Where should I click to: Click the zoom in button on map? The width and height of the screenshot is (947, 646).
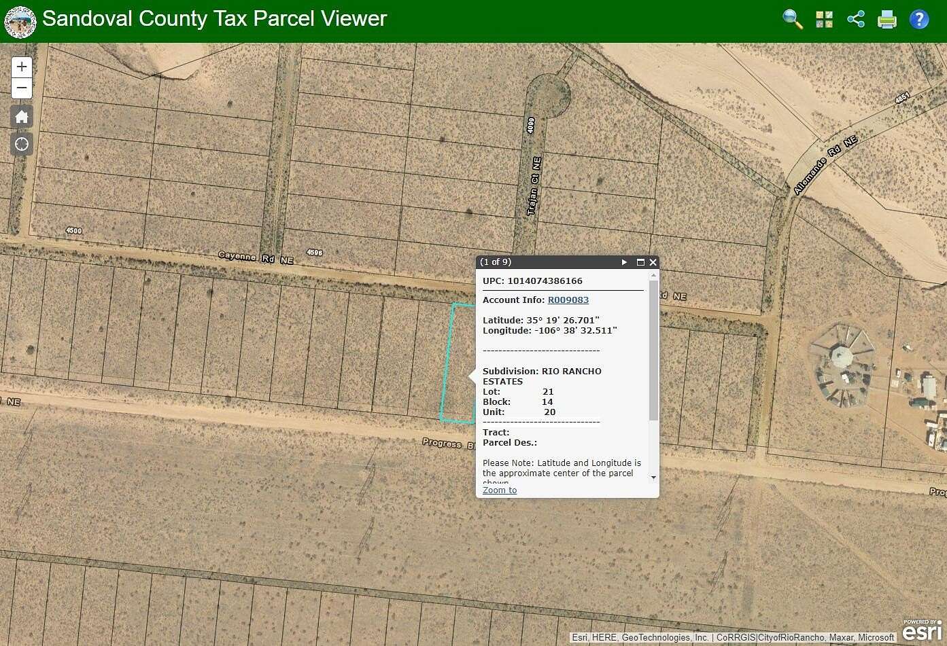coord(21,66)
